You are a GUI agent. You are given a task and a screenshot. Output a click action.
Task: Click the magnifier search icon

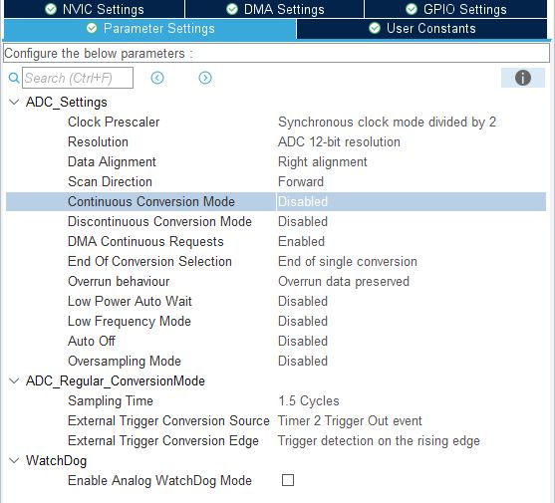[x=13, y=78]
